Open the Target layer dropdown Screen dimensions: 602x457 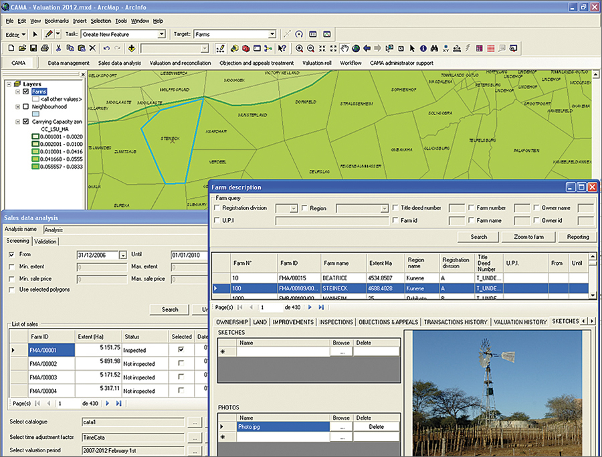pos(272,34)
